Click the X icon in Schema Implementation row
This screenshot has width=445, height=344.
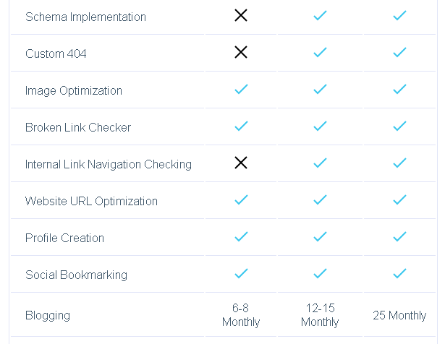pyautogui.click(x=241, y=16)
